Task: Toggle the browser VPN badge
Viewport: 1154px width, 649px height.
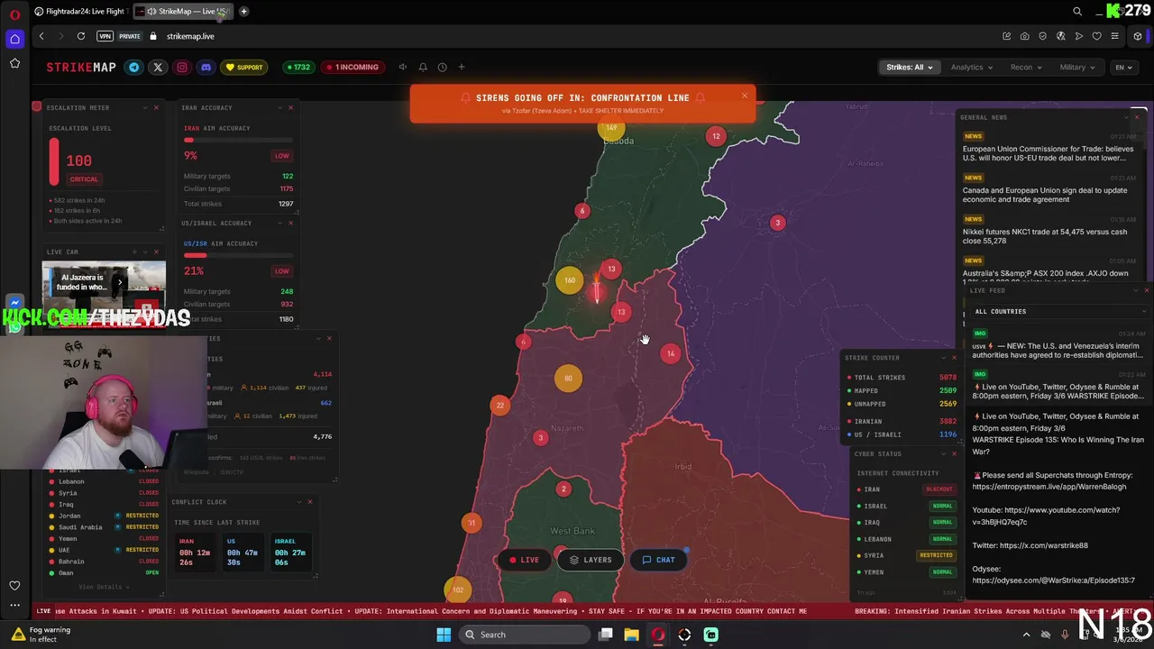Action: point(105,36)
